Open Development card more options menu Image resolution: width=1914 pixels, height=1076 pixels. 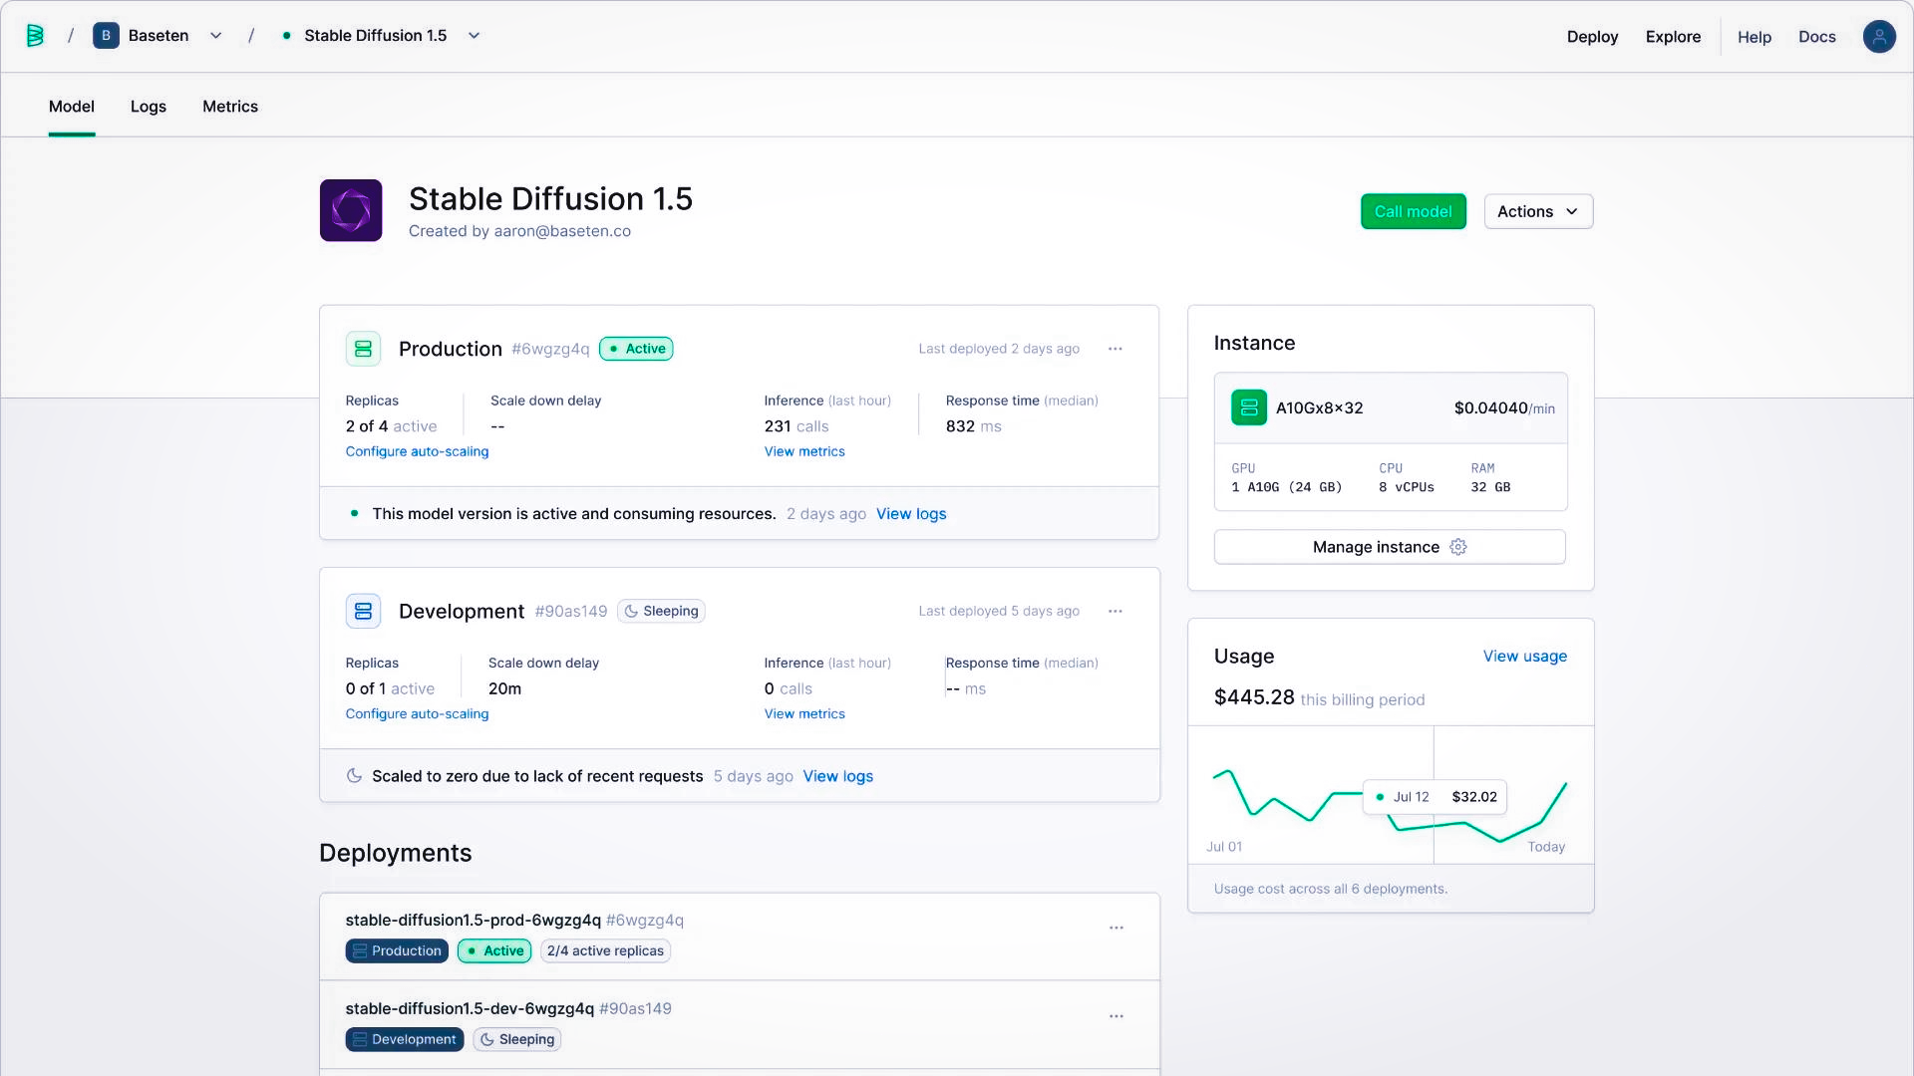pyautogui.click(x=1116, y=611)
